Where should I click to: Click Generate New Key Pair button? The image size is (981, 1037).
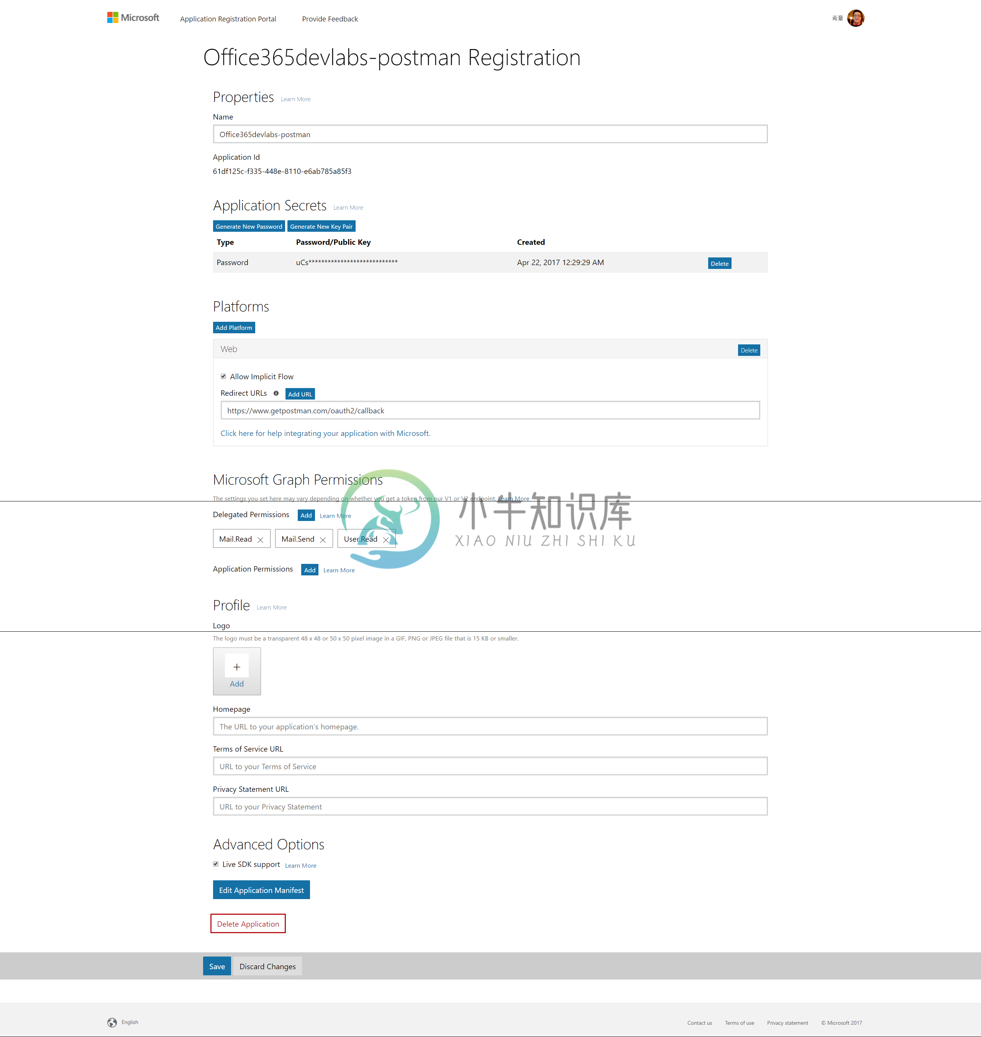321,226
